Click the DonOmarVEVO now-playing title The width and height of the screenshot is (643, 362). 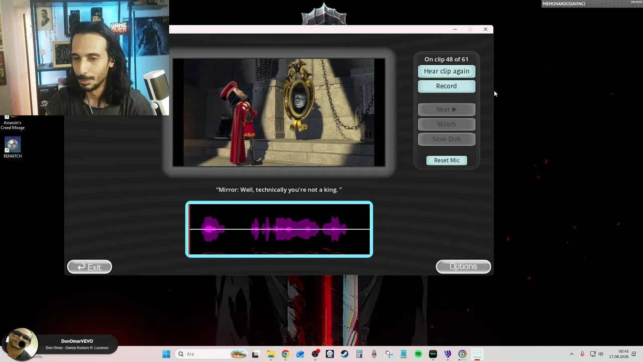point(77,341)
